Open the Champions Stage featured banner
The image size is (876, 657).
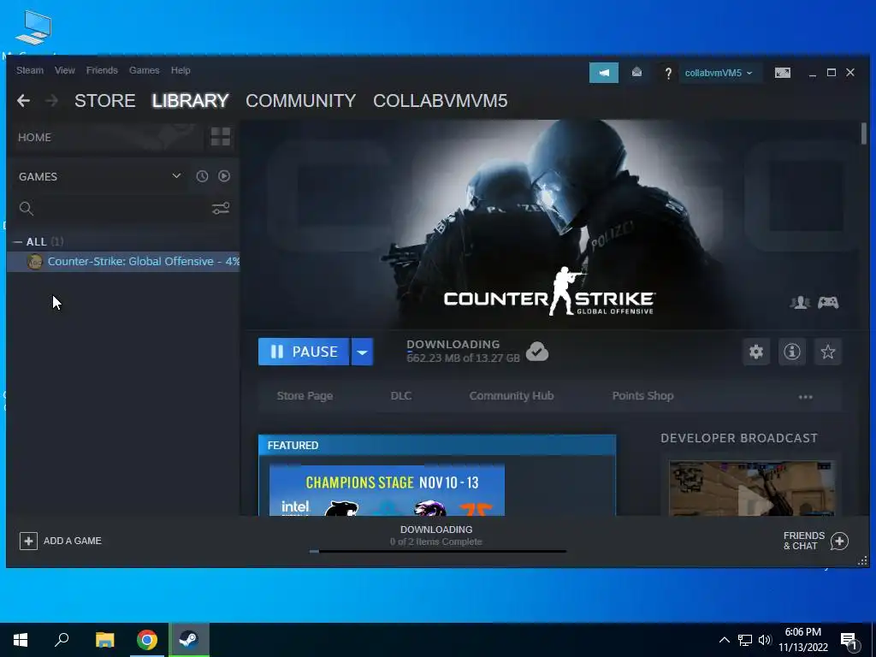[387, 490]
